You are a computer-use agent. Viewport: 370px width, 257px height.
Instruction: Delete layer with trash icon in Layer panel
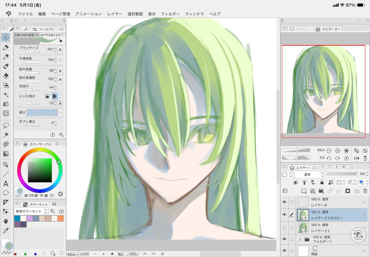coord(365,191)
